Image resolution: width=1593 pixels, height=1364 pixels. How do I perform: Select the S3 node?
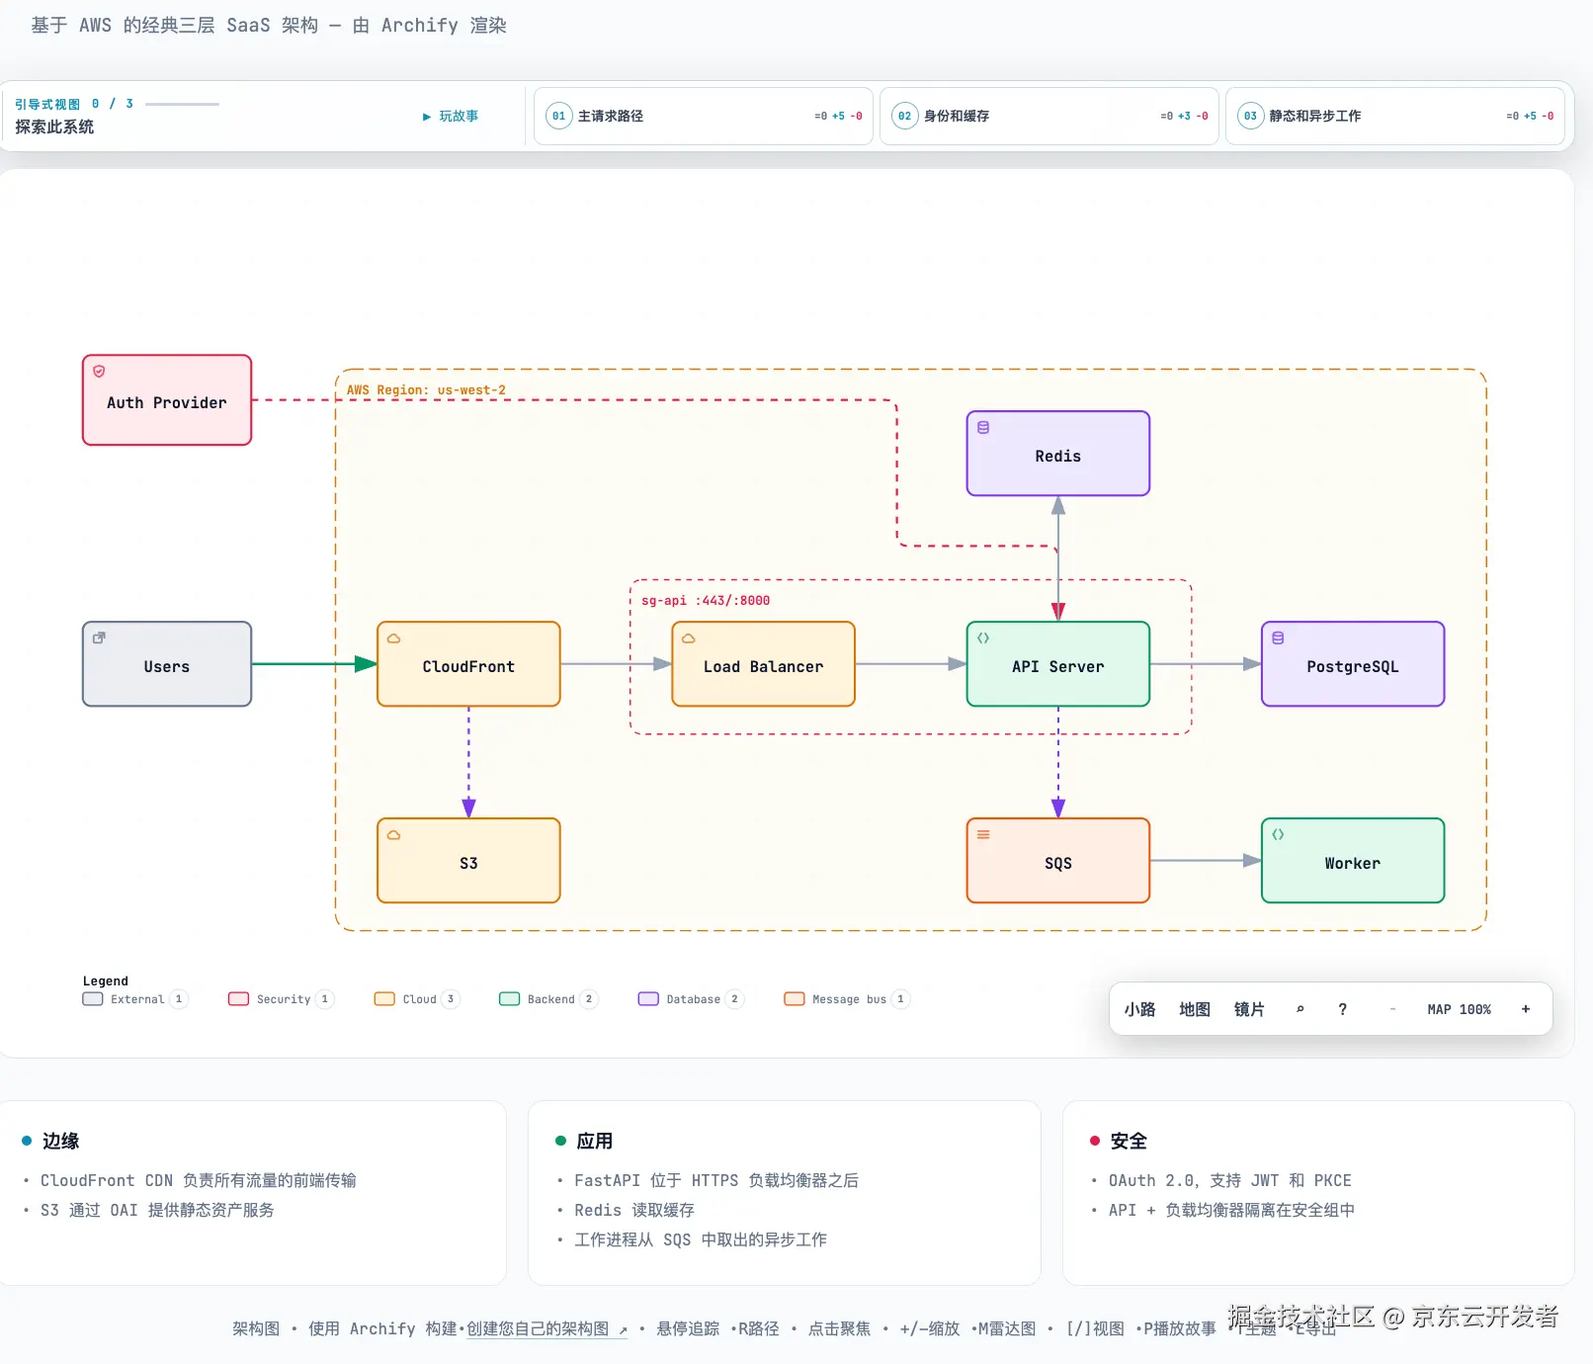pyautogui.click(x=468, y=861)
